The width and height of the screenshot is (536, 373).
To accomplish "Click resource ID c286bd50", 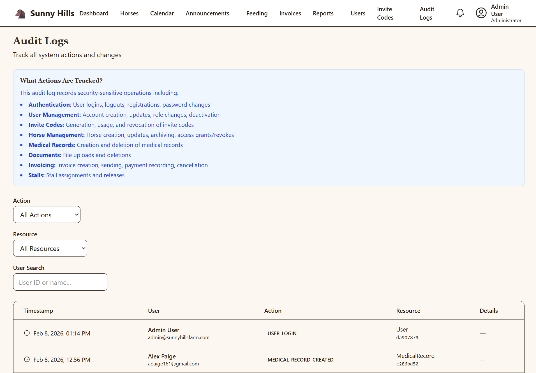I will [407, 364].
